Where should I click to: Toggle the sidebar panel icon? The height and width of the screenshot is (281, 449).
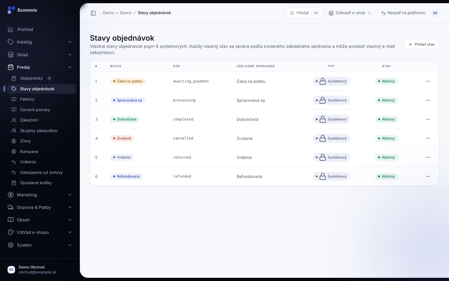93,13
